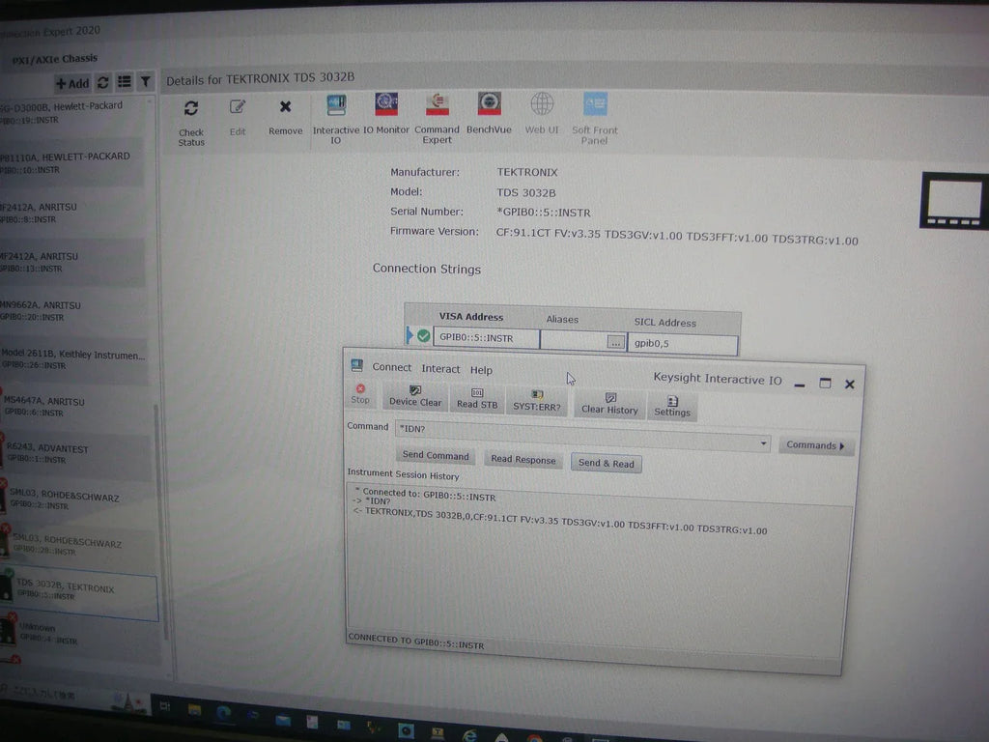This screenshot has height=742, width=989.
Task: Select the MS4647A ANRITSU instrument
Action: tap(74, 407)
